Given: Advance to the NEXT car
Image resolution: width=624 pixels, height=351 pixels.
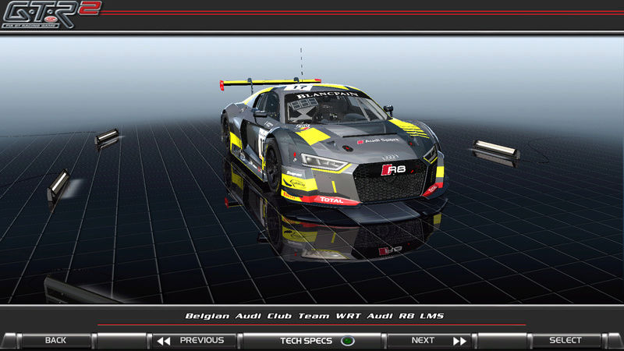Looking at the screenshot, I should tap(430, 341).
